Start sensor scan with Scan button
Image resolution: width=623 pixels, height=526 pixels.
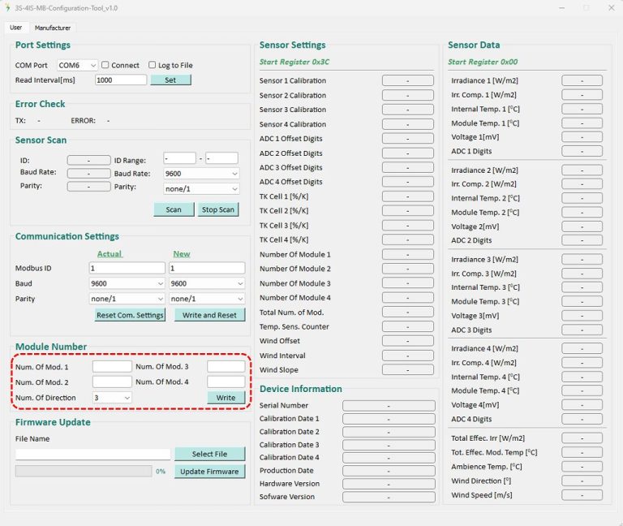click(174, 209)
